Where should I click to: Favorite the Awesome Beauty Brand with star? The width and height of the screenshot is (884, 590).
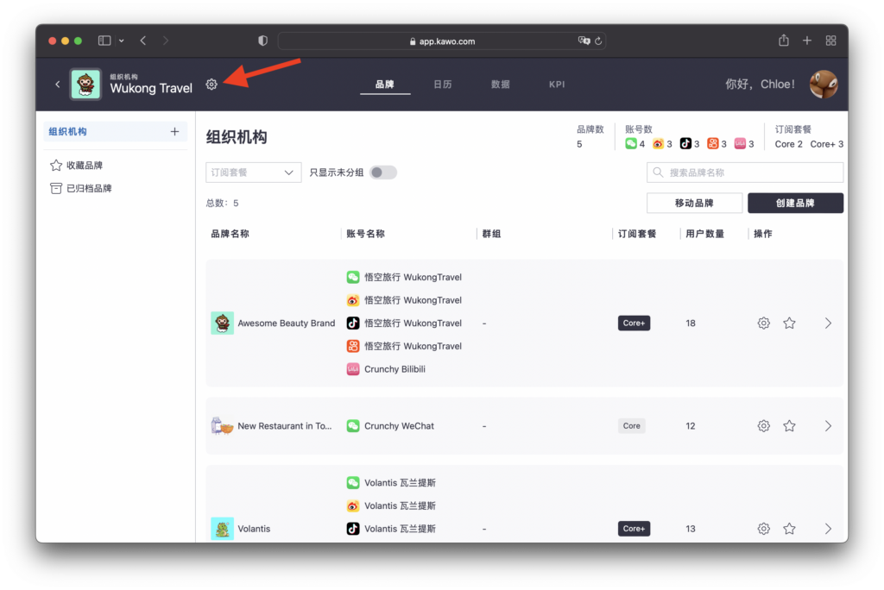click(789, 323)
